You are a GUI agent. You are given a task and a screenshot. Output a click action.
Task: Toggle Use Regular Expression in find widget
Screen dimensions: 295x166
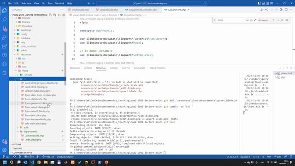(255, 20)
